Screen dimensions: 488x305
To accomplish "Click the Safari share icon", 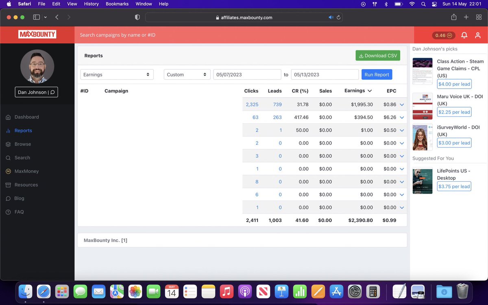I will point(454,17).
